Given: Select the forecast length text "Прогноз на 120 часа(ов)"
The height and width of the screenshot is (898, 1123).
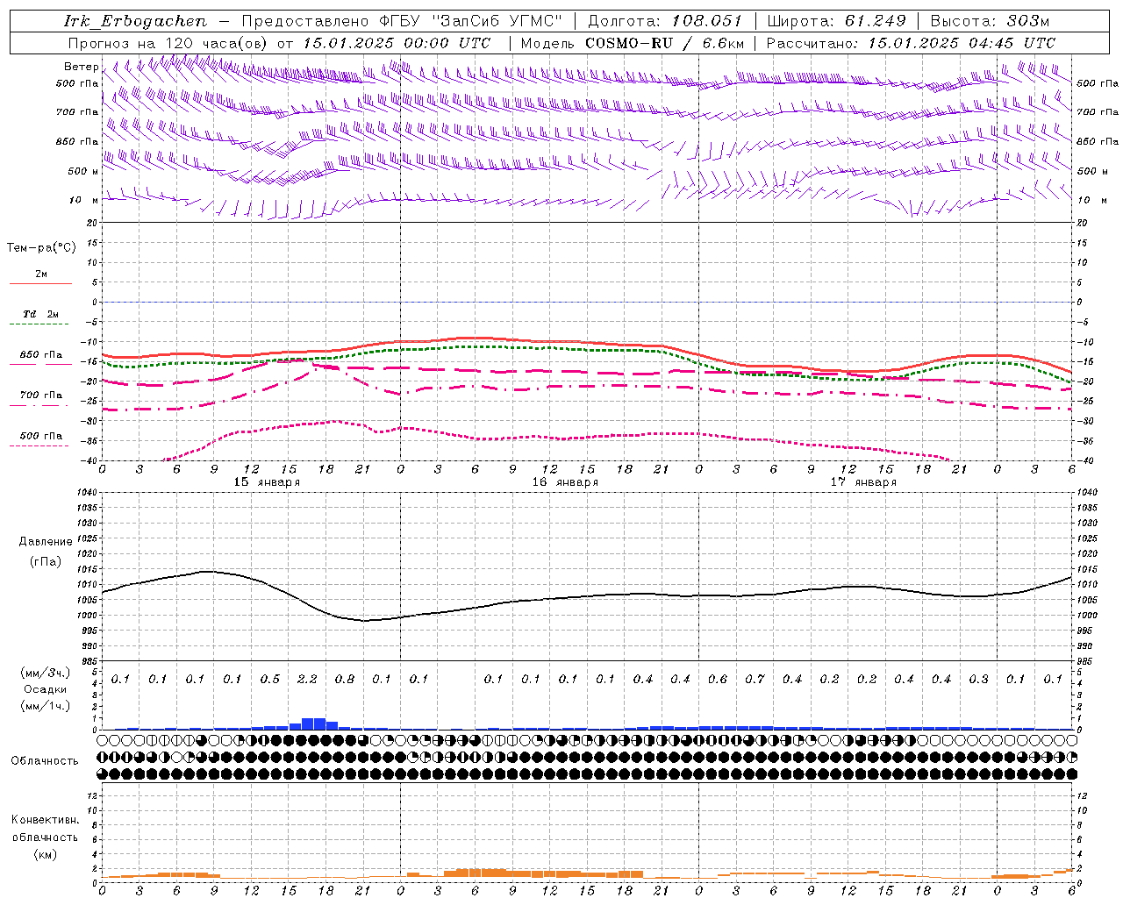Looking at the screenshot, I should pos(168,43).
